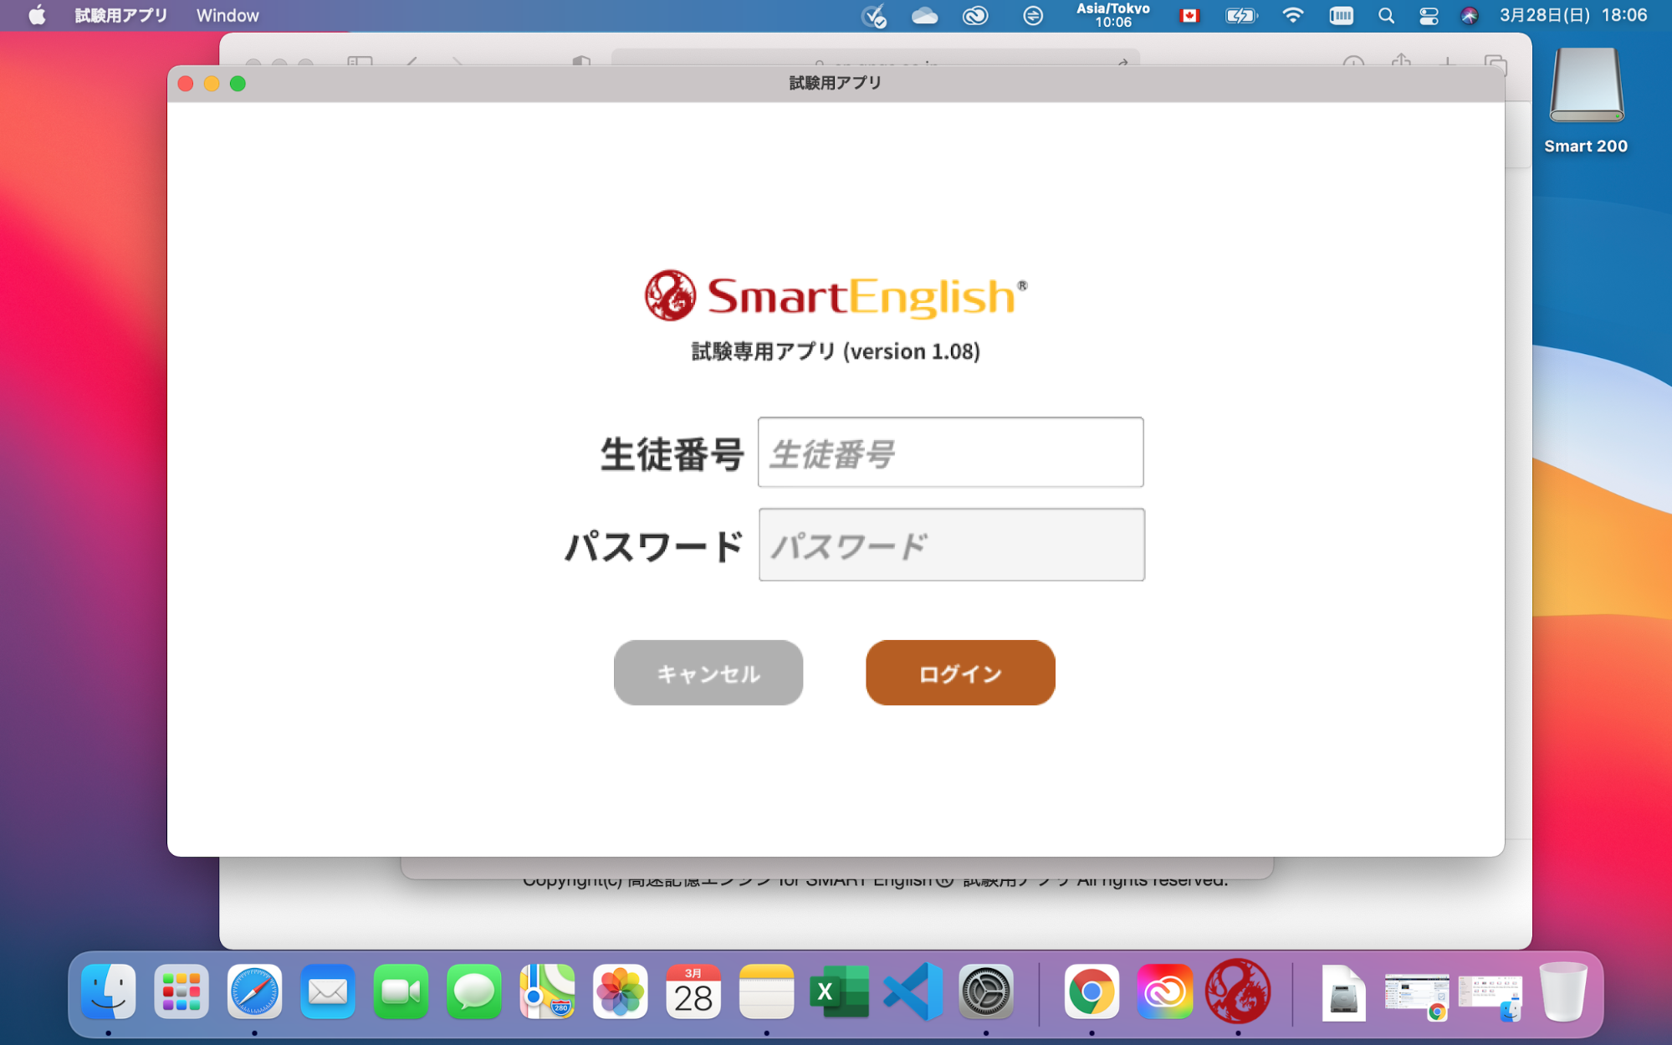Click the date and time 3月28日(日) 18:06
Viewport: 1672px width, 1045px height.
(1573, 15)
